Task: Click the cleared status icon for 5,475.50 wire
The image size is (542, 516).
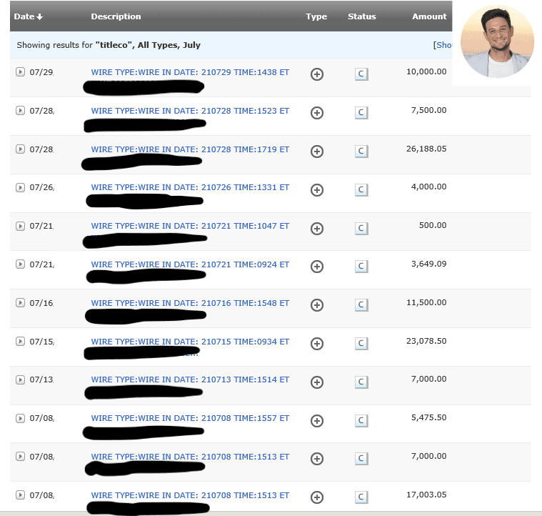Action: pyautogui.click(x=361, y=420)
